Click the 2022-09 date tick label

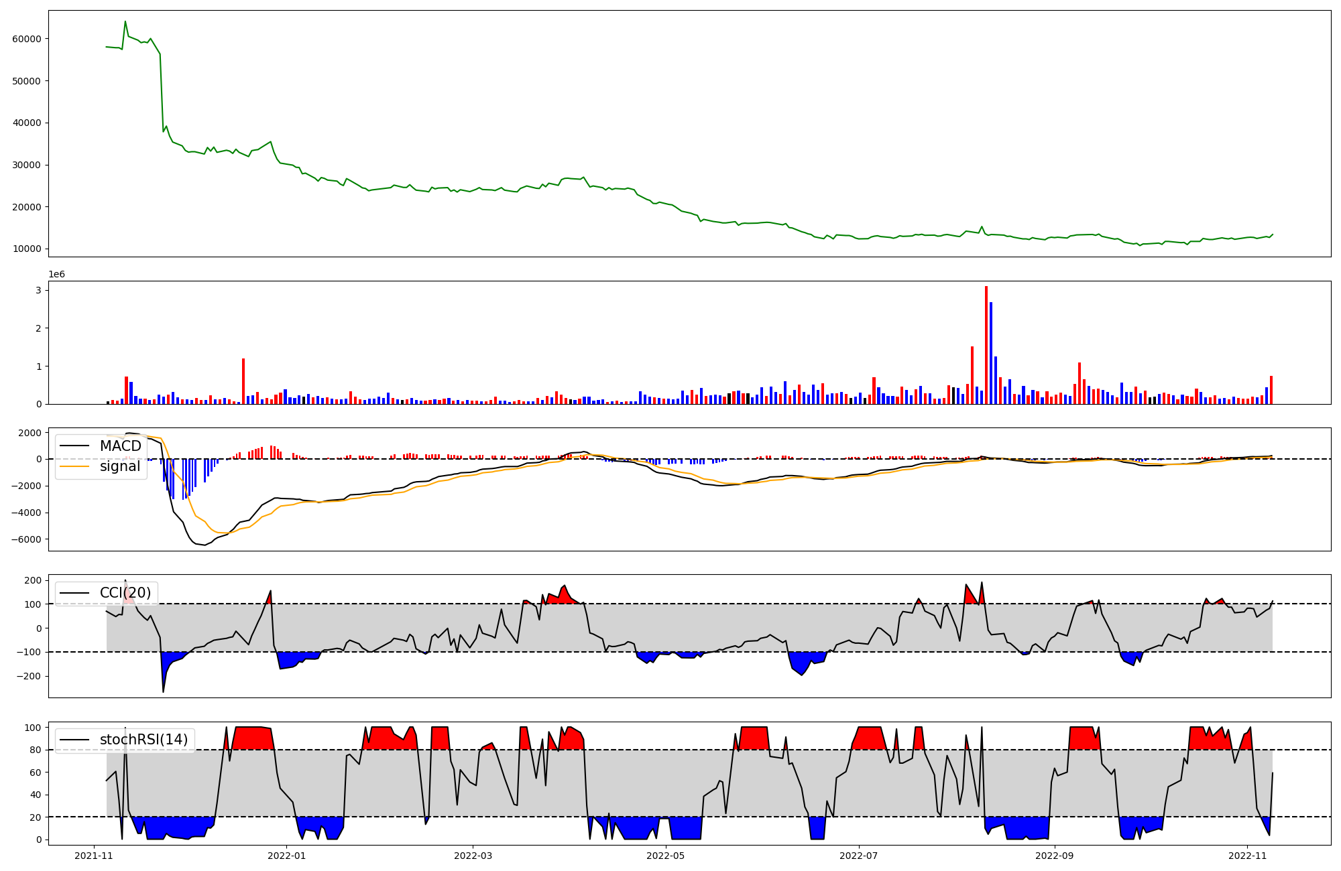[1055, 856]
